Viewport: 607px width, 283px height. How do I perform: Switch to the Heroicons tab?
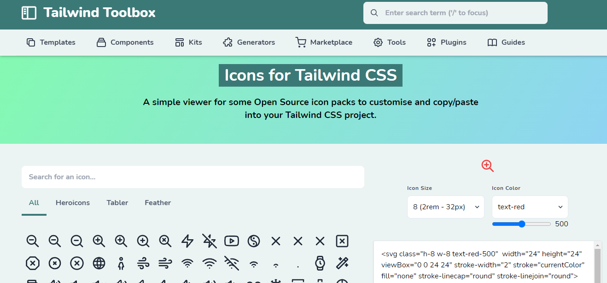tap(72, 203)
